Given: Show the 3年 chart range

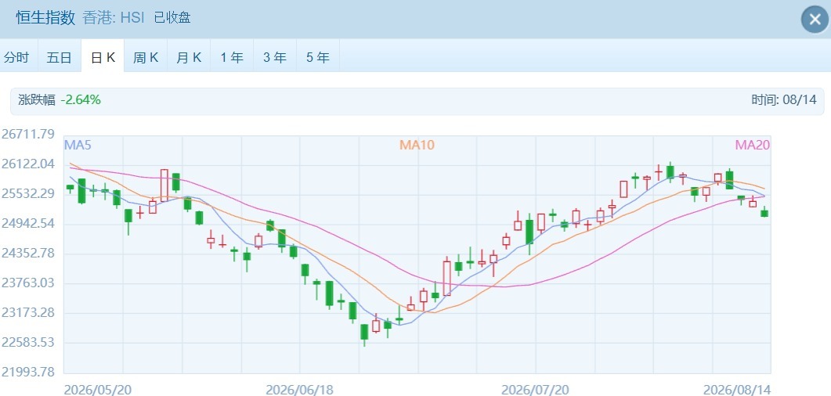Looking at the screenshot, I should [275, 57].
